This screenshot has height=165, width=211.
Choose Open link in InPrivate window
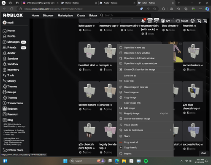pos(145,58)
